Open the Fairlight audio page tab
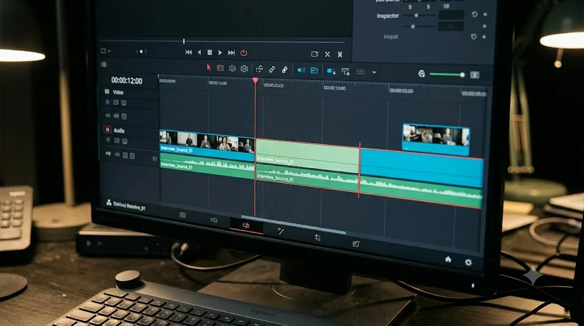 pos(356,244)
